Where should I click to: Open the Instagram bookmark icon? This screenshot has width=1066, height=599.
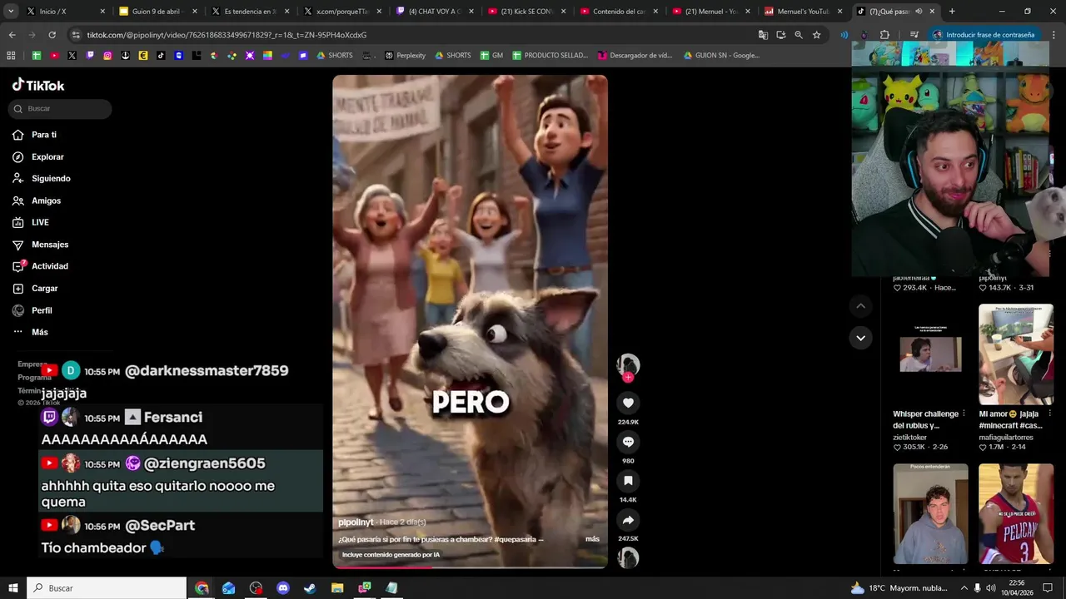coord(107,56)
